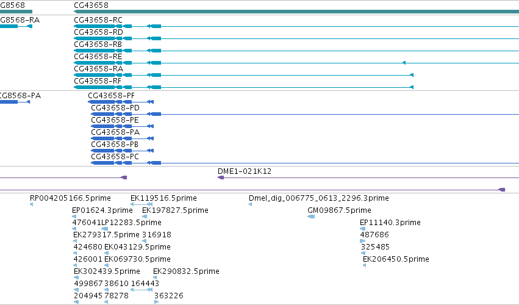The height and width of the screenshot is (305, 519).
Task: Click the RP004205166.5prime feature label
Action: coord(70,198)
